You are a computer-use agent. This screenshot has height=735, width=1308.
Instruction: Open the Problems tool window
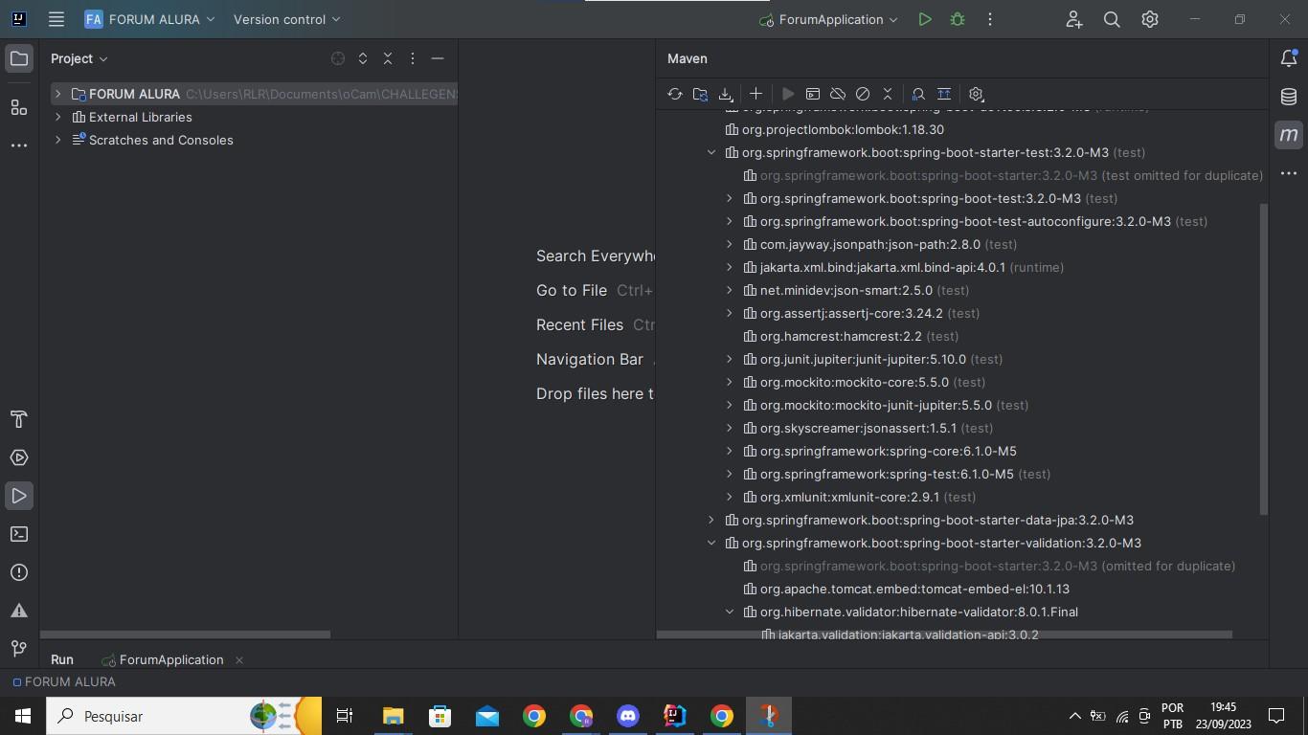(19, 572)
